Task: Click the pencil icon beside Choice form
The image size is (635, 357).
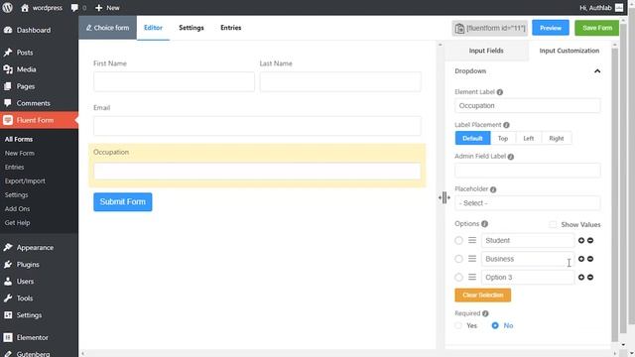Action: [x=88, y=28]
